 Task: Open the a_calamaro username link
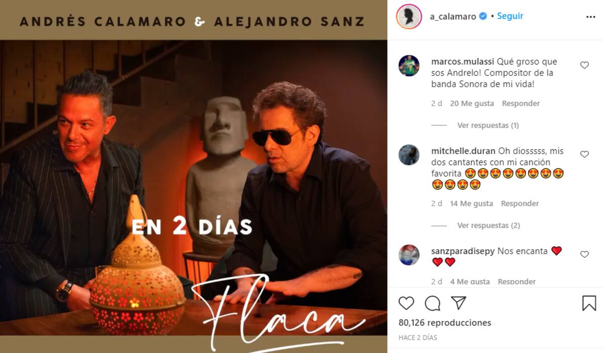click(453, 17)
